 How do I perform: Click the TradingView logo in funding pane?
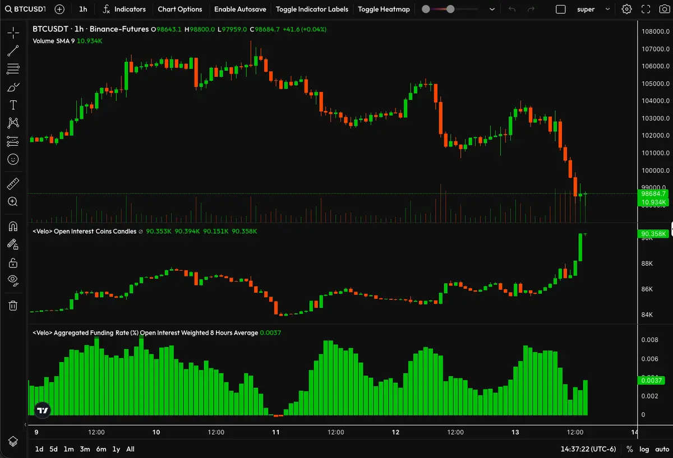pyautogui.click(x=43, y=410)
